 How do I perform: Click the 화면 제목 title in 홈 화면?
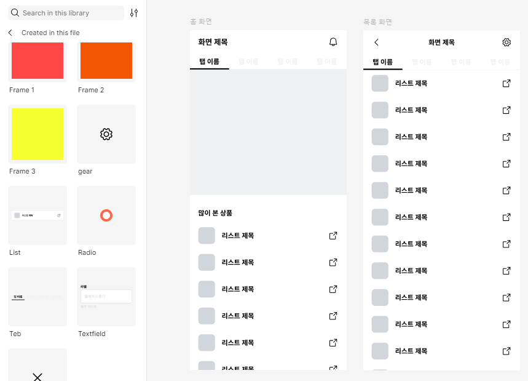[213, 42]
